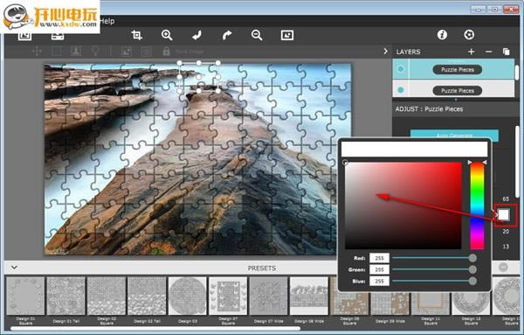This screenshot has width=524, height=335.
Task: Select the crop tool icon
Action: click(137, 35)
